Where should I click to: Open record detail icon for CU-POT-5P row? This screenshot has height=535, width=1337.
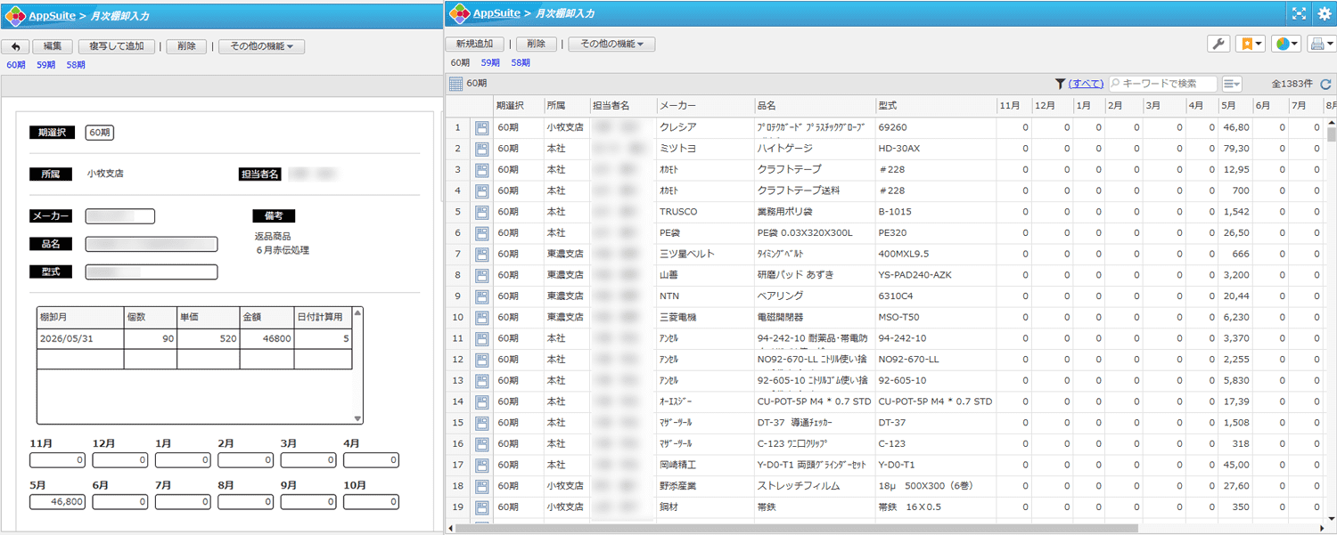click(x=481, y=401)
